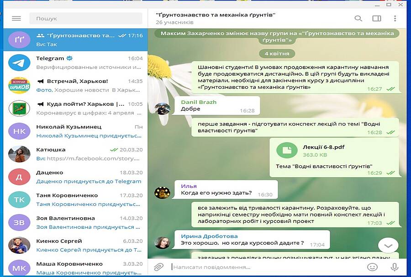
Task: Open the three-dot chat options menu
Action: [395, 19]
